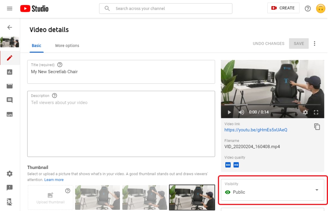Open the video Editor clapperboard icon
328x211 pixels.
pos(10,86)
